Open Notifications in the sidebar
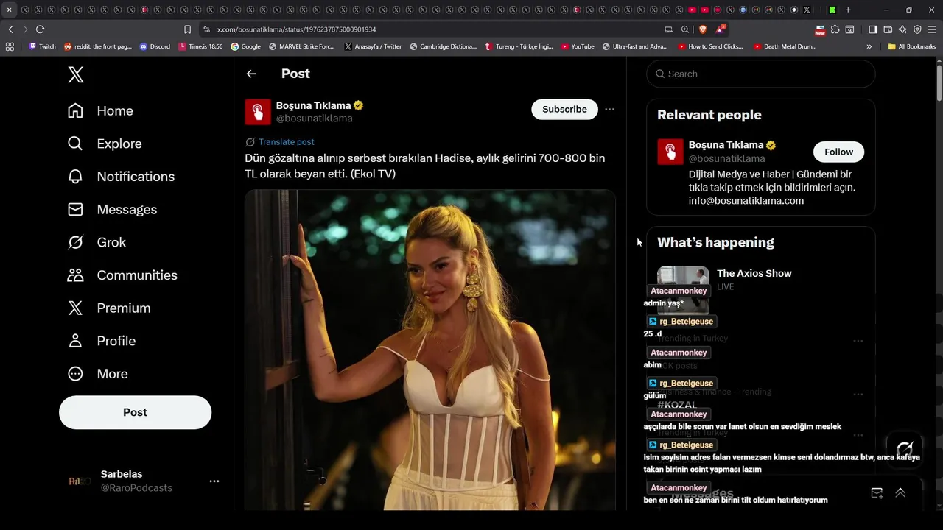943x530 pixels. (121, 177)
